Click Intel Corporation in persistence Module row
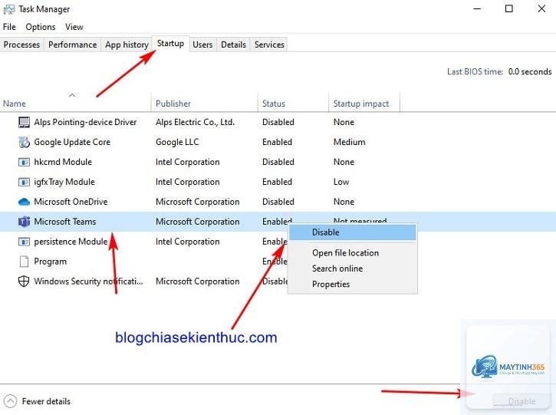 (x=188, y=242)
